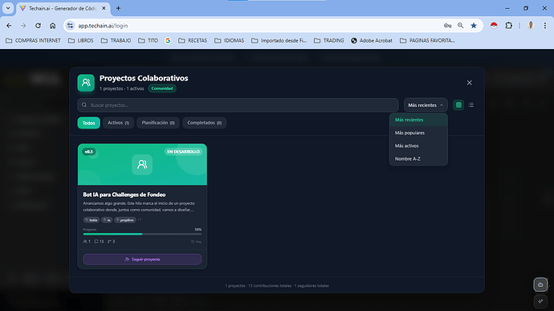Click the +1 more tags indicator
The width and height of the screenshot is (554, 311).
tap(139, 219)
